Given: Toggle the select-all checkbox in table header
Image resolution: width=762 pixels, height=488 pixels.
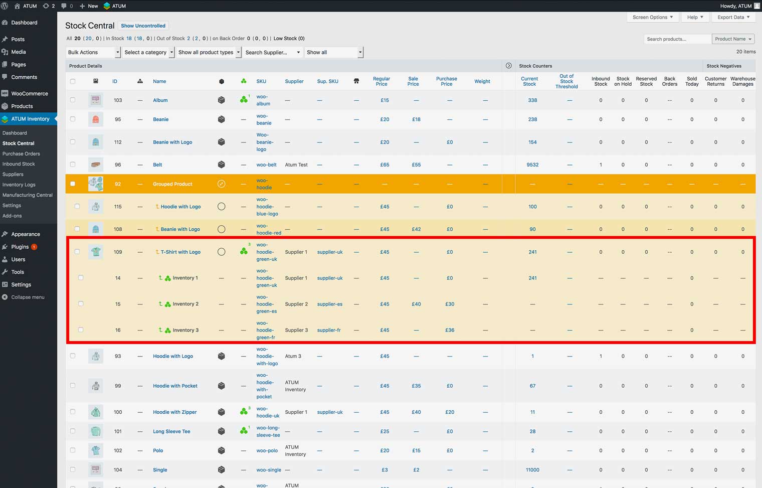Looking at the screenshot, I should (x=73, y=81).
